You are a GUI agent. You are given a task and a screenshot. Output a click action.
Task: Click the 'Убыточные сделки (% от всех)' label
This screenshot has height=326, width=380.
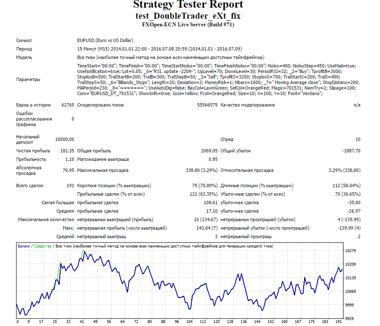click(x=253, y=194)
